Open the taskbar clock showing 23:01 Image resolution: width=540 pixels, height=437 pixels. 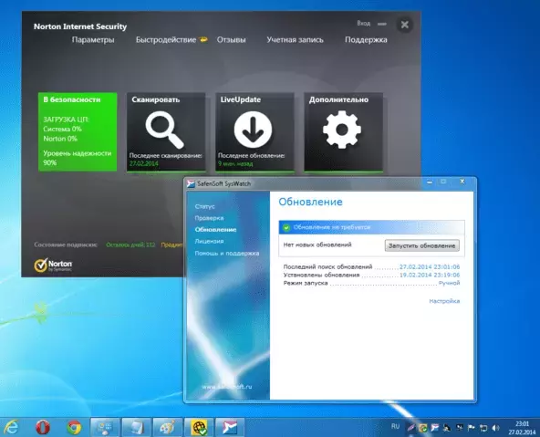522,428
